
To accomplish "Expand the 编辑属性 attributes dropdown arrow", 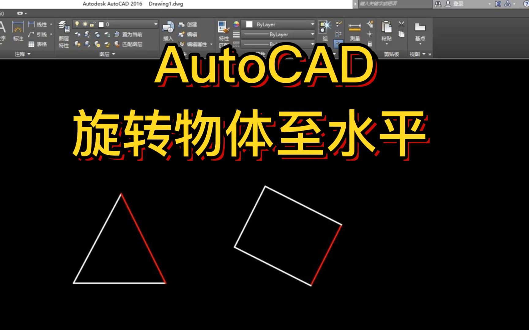I will coord(211,45).
